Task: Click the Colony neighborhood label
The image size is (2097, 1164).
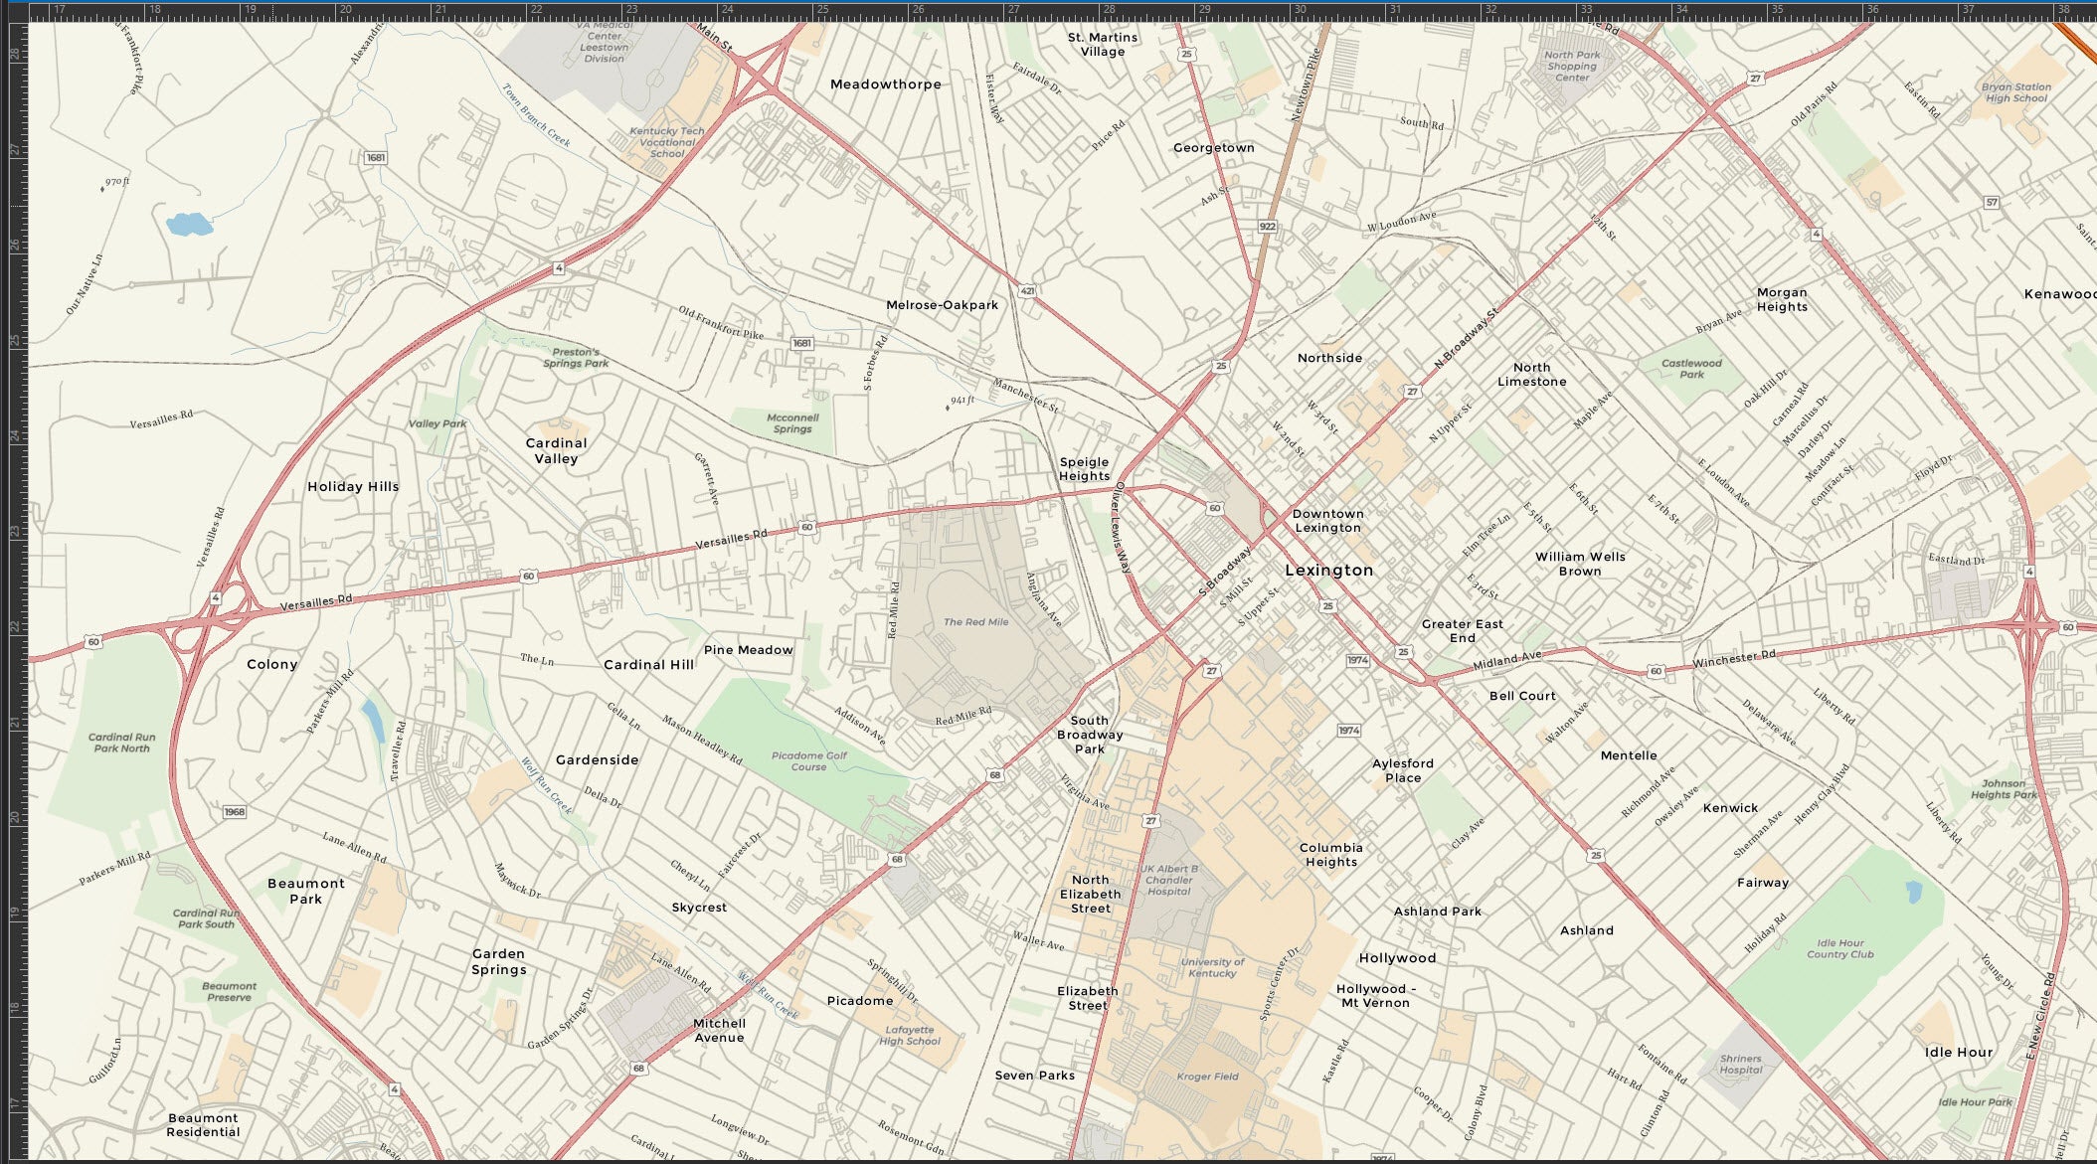Action: pos(271,664)
